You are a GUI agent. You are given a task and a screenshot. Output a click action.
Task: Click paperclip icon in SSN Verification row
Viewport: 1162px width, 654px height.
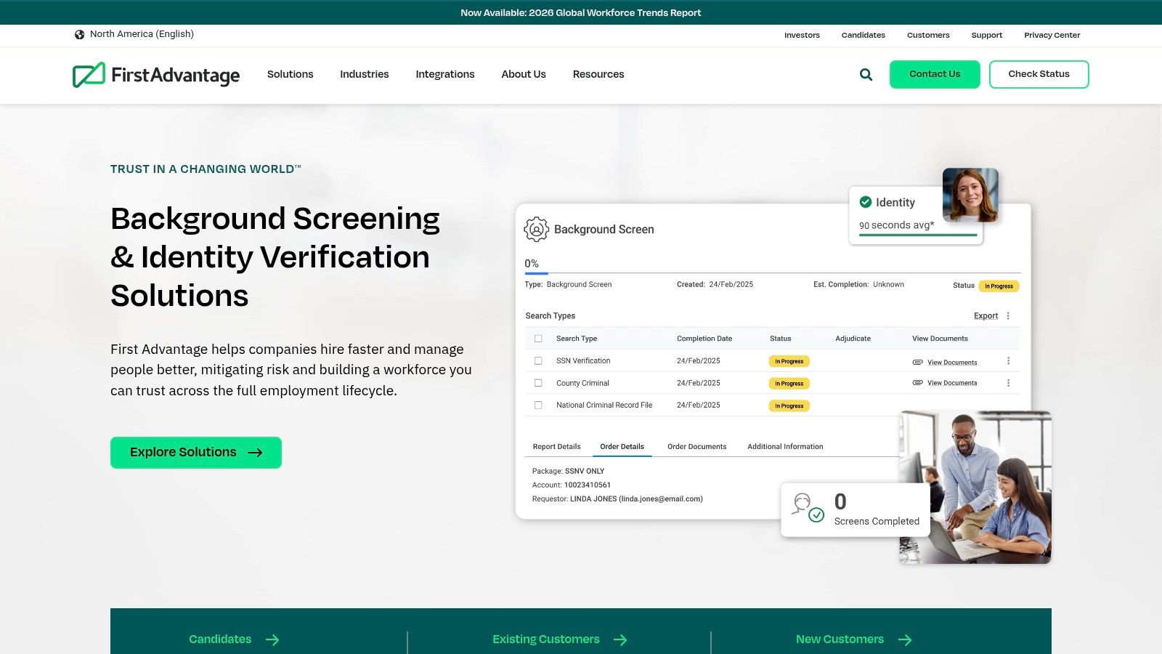click(x=917, y=362)
